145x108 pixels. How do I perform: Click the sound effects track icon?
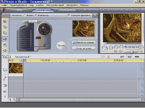5,92
